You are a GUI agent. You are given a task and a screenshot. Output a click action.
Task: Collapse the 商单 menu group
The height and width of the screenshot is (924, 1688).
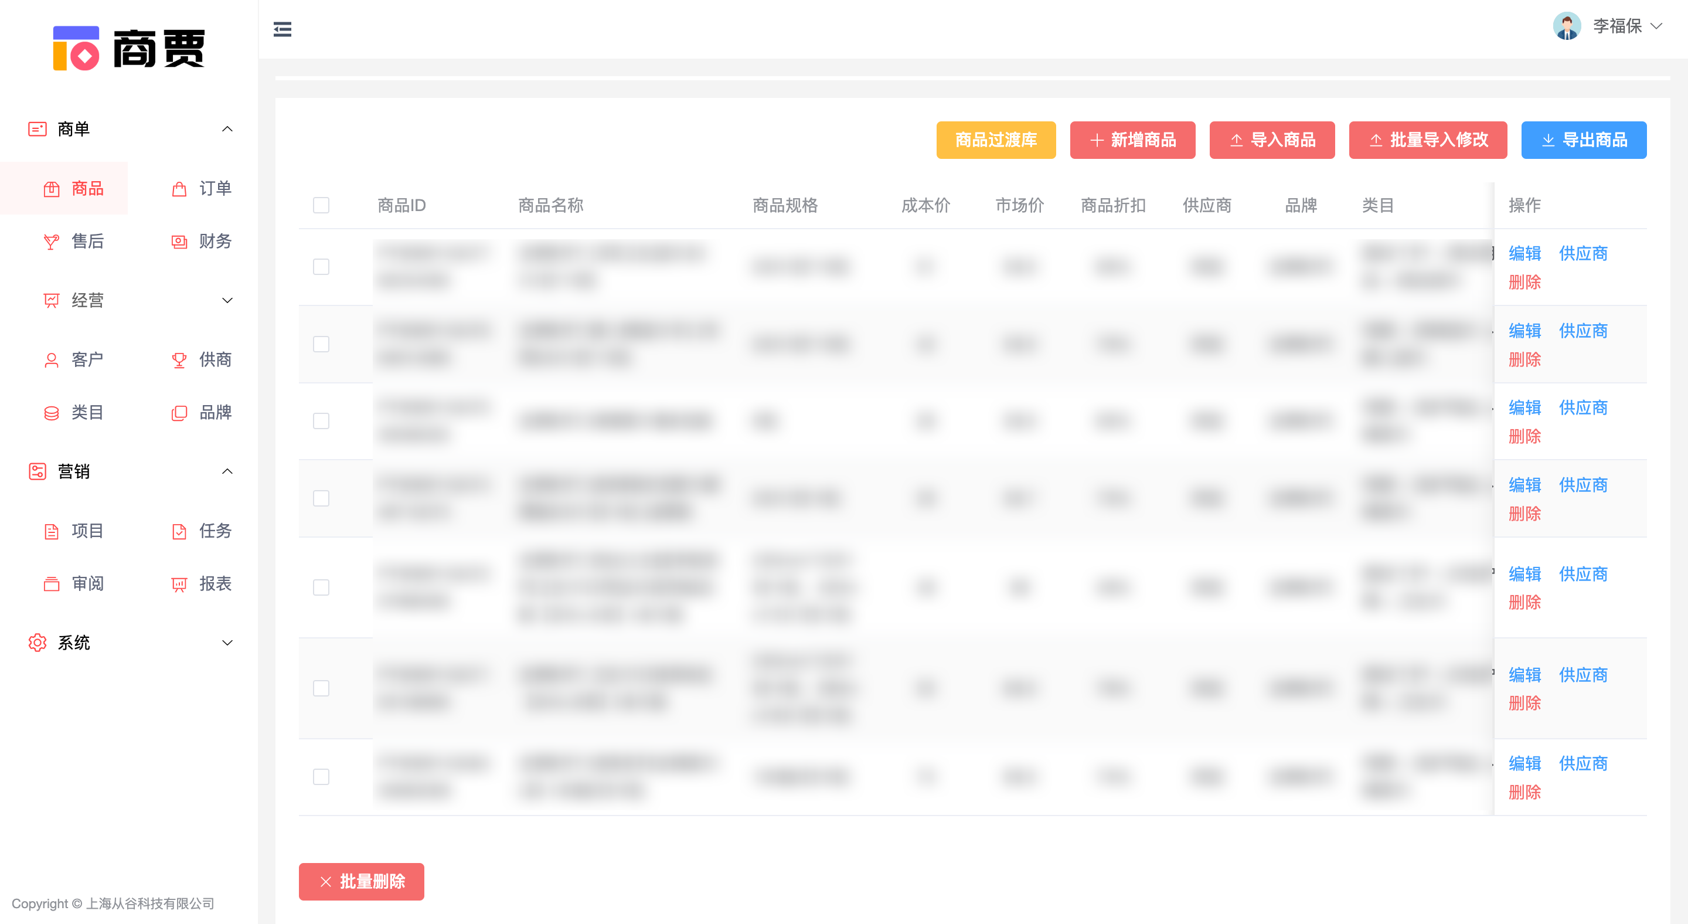[x=227, y=129]
